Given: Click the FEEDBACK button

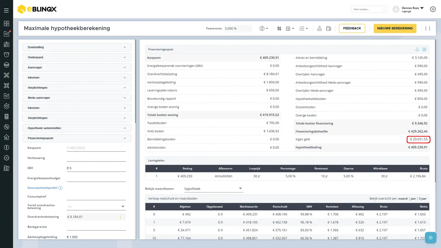Looking at the screenshot, I should click(352, 28).
